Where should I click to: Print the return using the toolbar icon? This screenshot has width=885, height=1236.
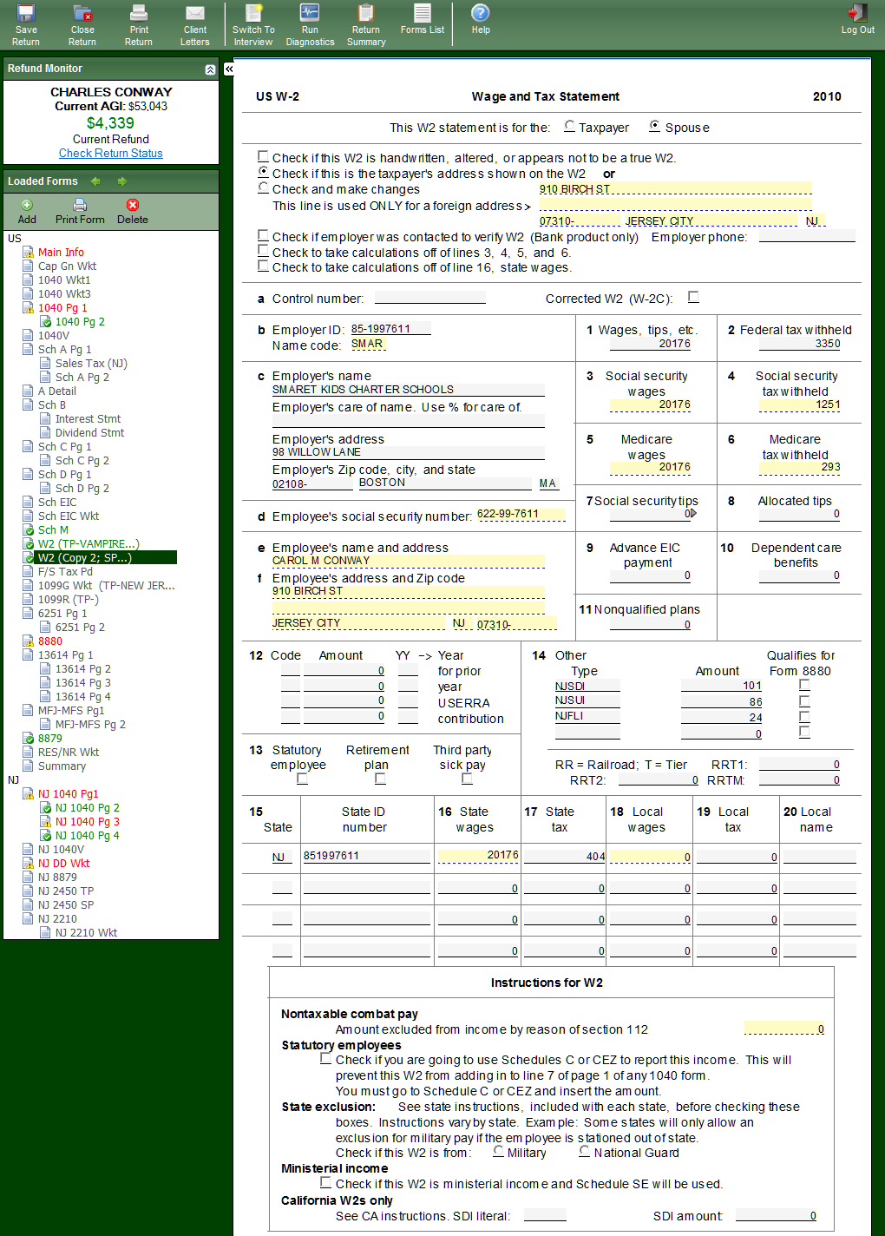[x=139, y=24]
